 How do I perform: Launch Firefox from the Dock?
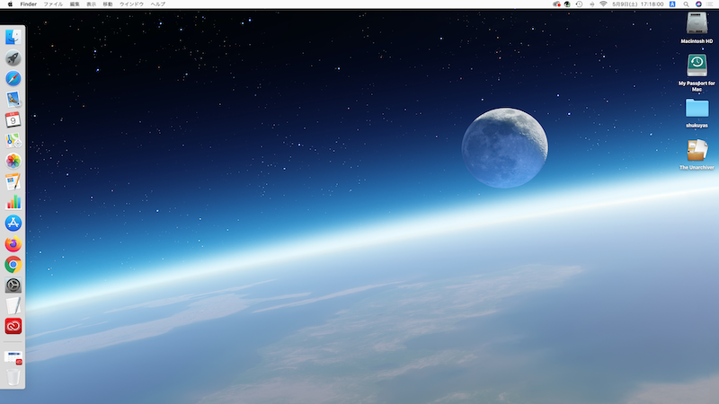pyautogui.click(x=13, y=243)
